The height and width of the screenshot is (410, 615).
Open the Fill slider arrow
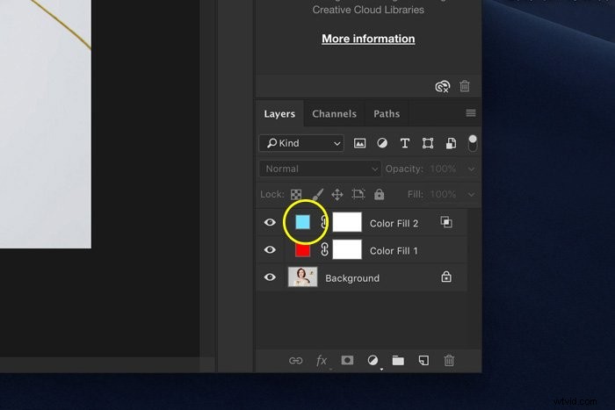(471, 195)
